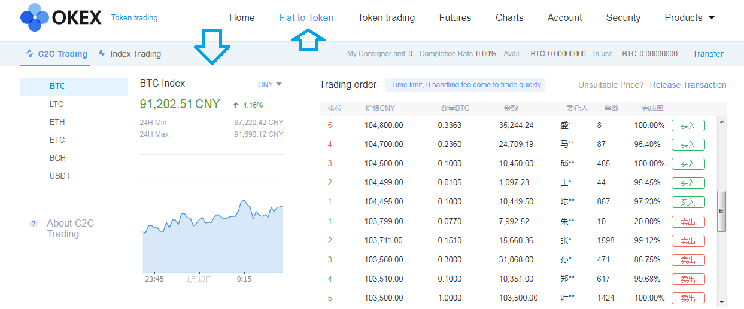Click the Transfer link

708,54
